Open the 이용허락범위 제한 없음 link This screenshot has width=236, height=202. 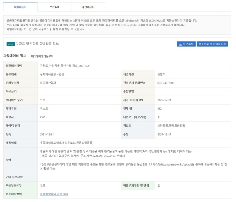coord(54,194)
